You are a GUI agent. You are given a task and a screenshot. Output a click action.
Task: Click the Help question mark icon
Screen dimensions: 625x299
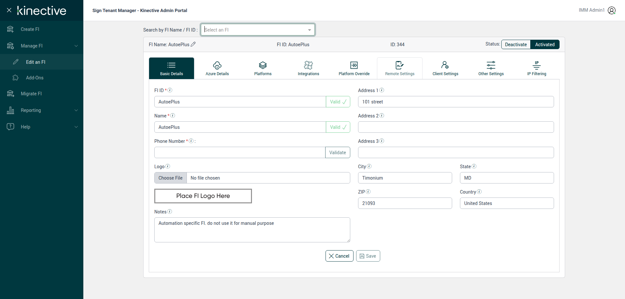point(10,127)
